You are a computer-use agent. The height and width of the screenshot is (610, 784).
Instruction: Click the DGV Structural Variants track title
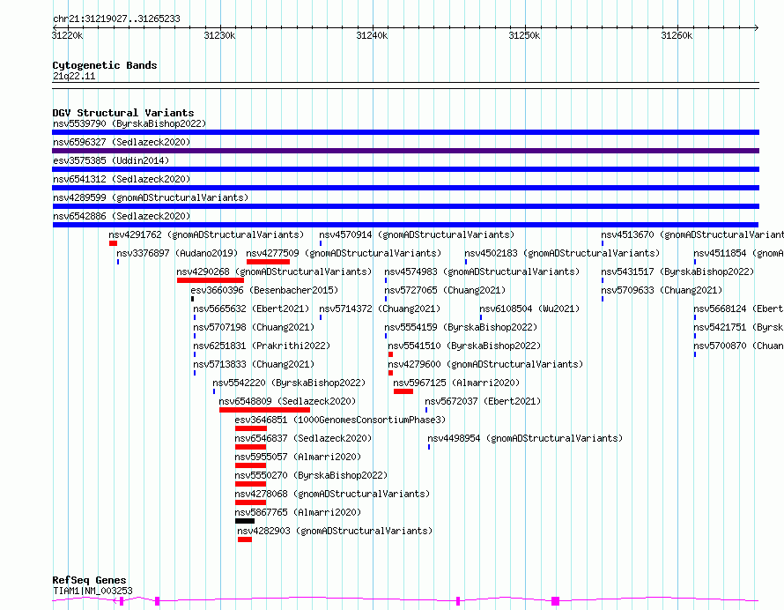[x=123, y=113]
